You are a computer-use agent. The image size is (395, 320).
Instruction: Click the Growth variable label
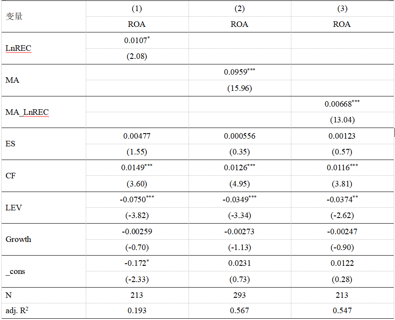coord(18,239)
